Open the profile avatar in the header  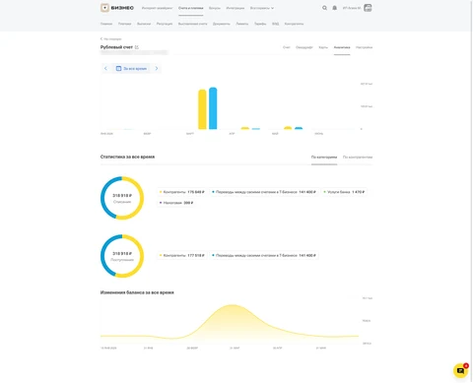(x=368, y=8)
